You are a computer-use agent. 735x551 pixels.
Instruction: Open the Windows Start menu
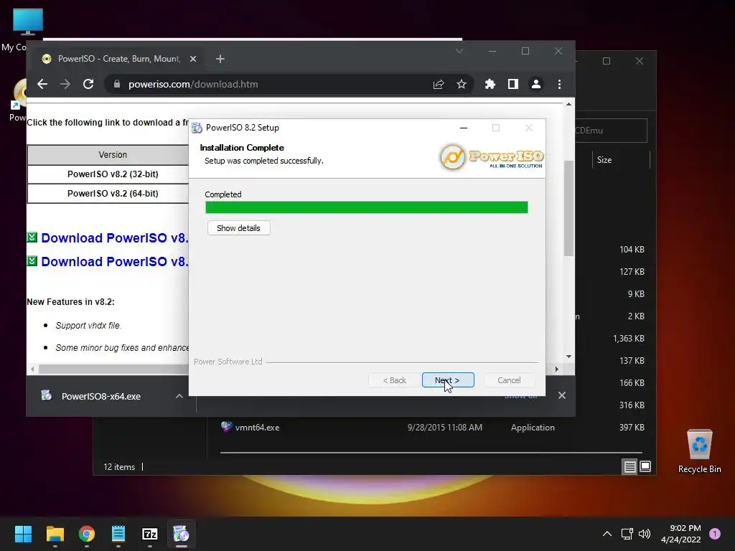pos(23,534)
